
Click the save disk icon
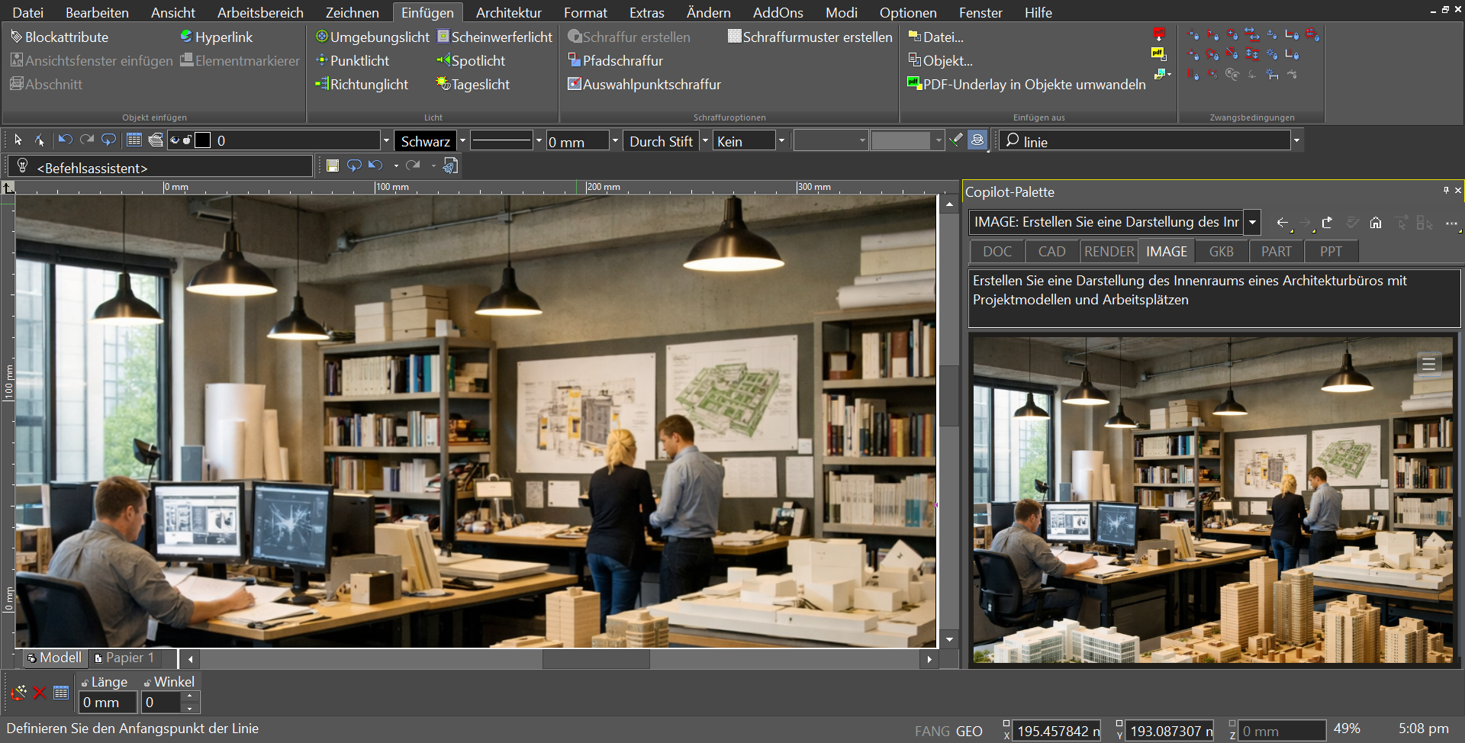333,166
